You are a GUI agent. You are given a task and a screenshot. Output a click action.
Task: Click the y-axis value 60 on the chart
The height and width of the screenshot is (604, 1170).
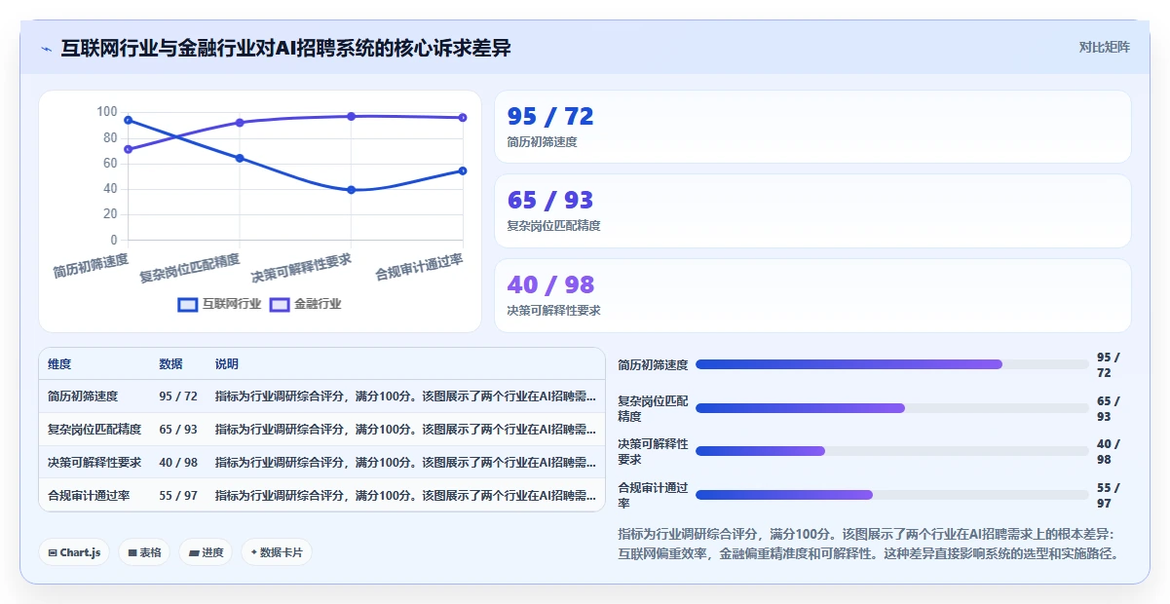tap(109, 163)
